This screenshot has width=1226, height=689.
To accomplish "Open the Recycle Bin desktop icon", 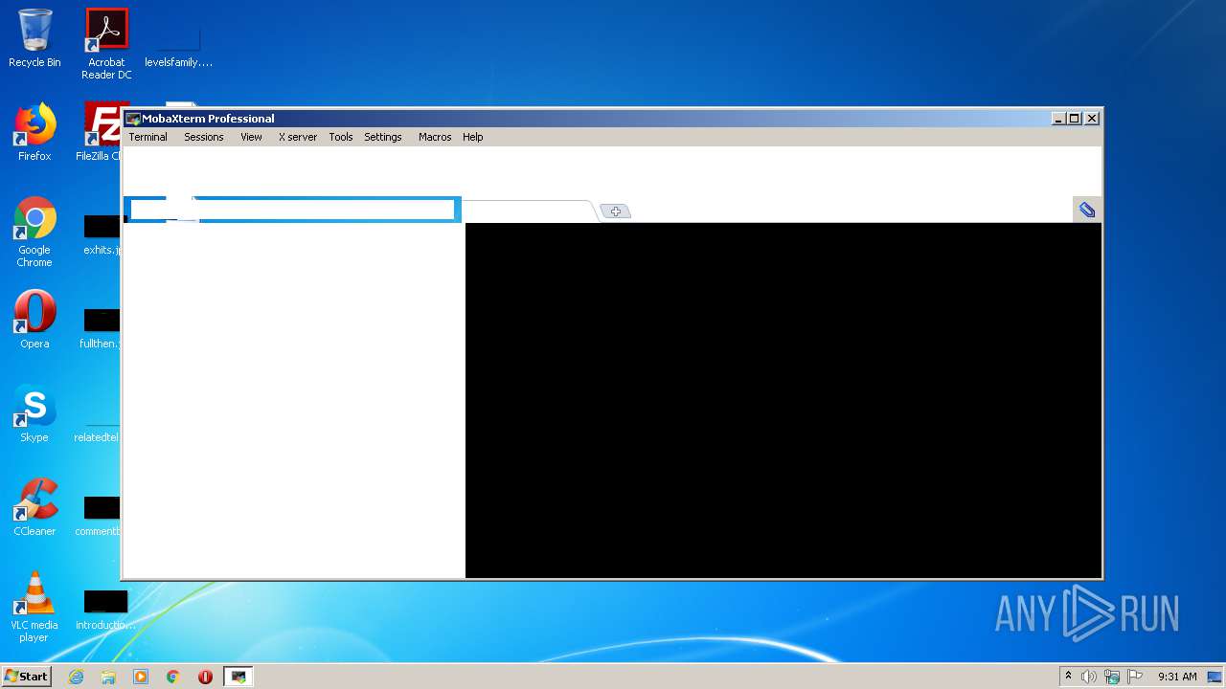I will (x=34, y=39).
